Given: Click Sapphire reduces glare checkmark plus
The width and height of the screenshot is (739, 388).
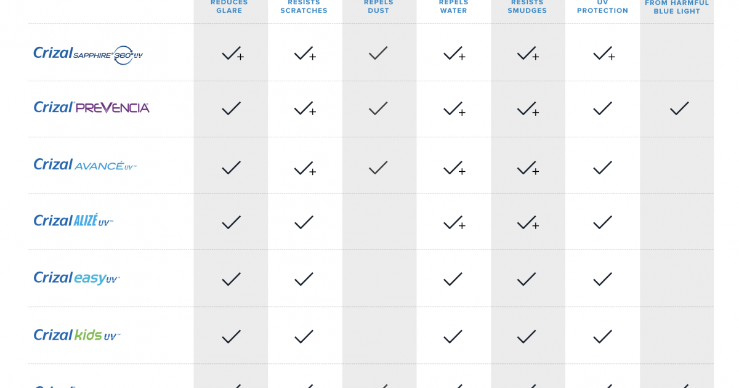Looking at the screenshot, I should [233, 54].
